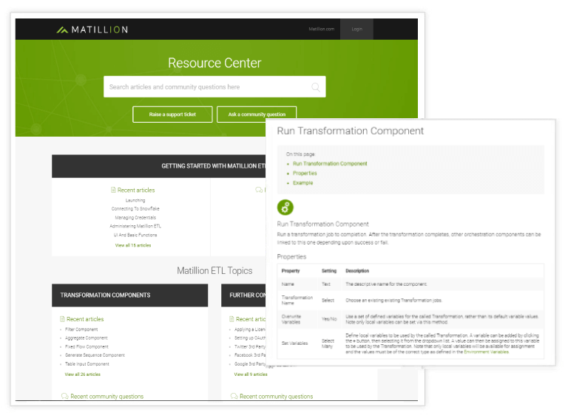Jump to Properties anchor link
This screenshot has height=418, width=568.
coord(305,174)
